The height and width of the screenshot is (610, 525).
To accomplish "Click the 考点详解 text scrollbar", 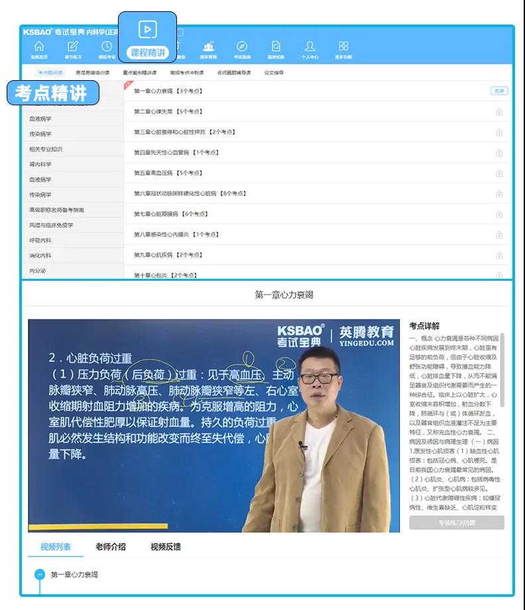I will pos(502,371).
